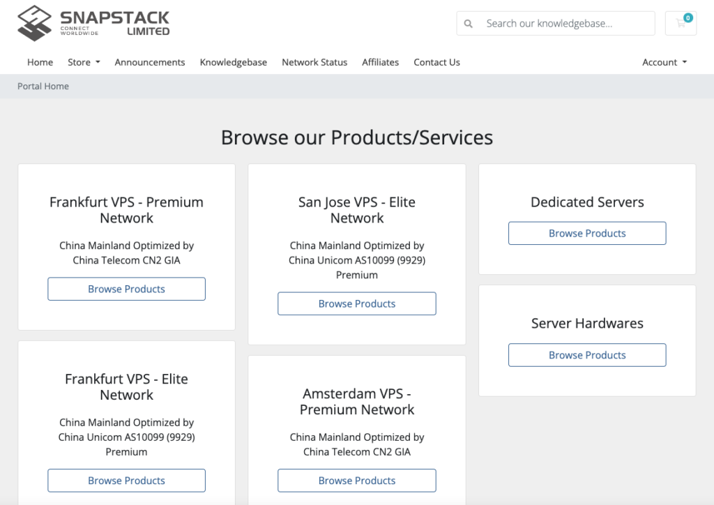Click the magnifying glass search icon
The image size is (714, 505).
point(469,24)
